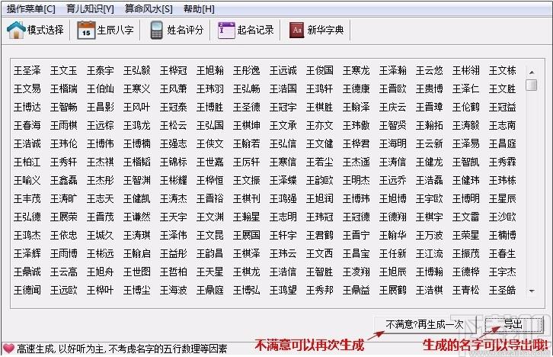This screenshot has width=553, height=357.
Task: Select the name 王浩磊
Action: 429,181
